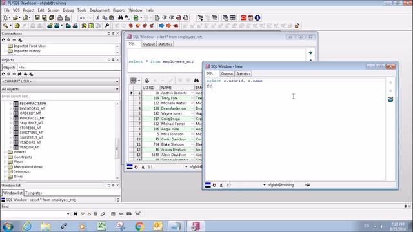Open the Debug menu
This screenshot has width=413, height=232.
click(68, 10)
